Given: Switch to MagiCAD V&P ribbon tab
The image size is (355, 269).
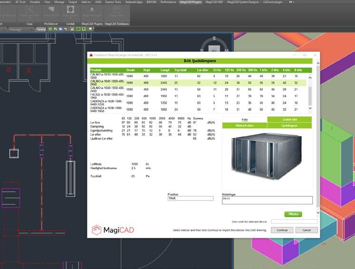Looking at the screenshot, I should (214, 2).
